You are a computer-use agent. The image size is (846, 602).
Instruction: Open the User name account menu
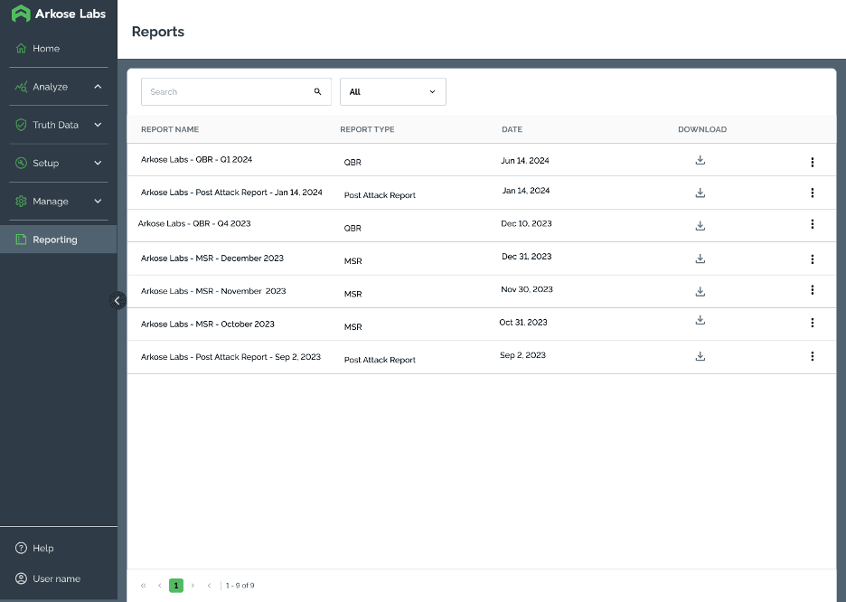(x=48, y=578)
